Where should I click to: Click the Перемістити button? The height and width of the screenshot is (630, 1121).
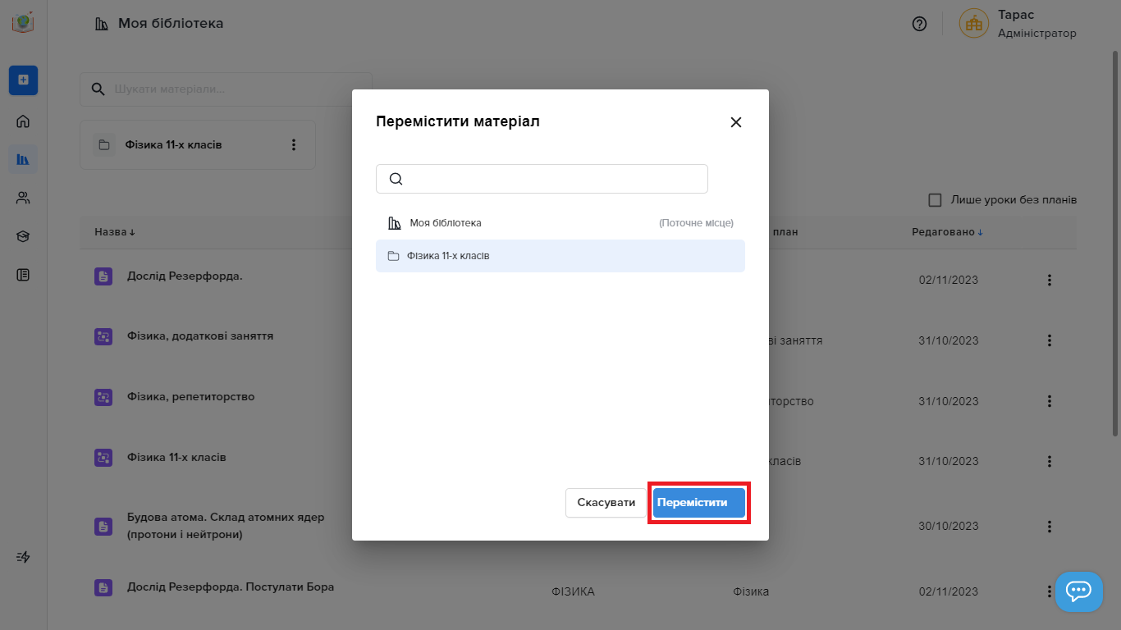click(698, 503)
